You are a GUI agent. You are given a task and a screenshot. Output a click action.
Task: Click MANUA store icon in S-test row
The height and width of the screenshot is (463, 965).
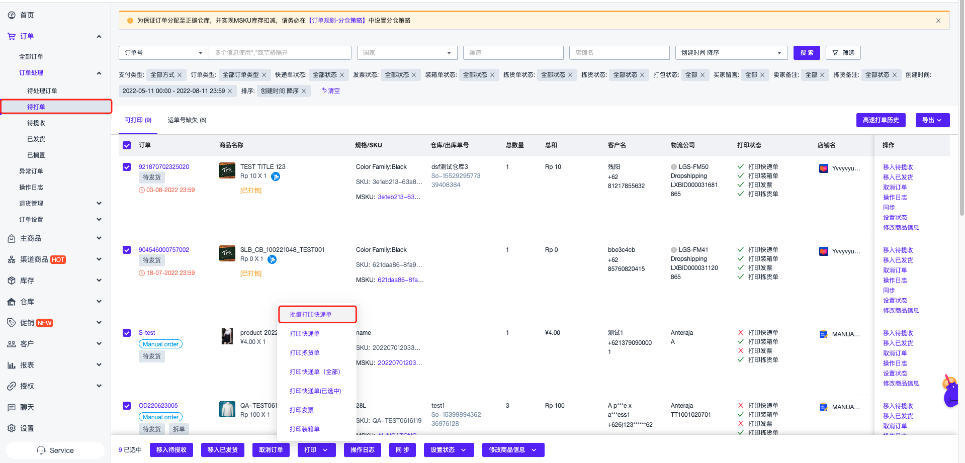coord(824,334)
